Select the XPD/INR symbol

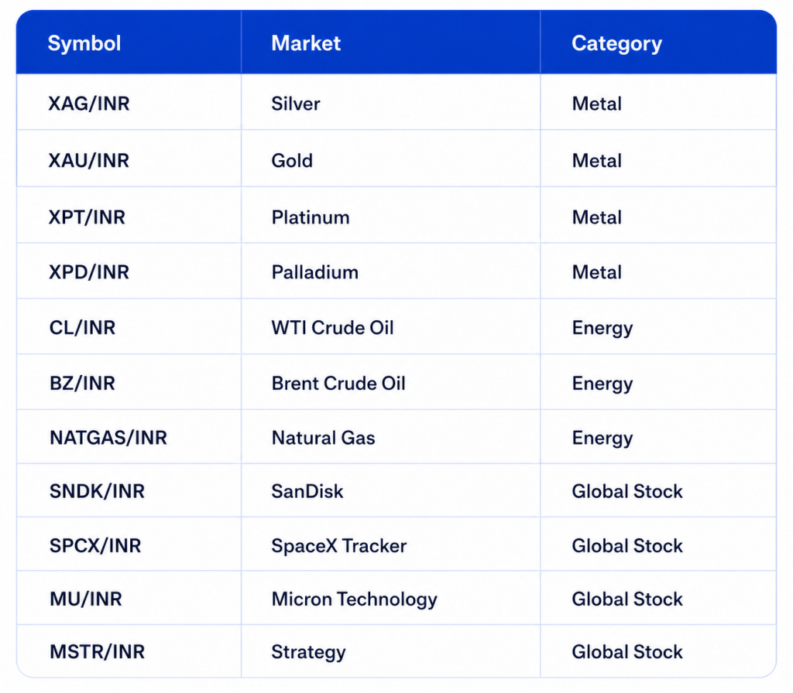tap(89, 272)
